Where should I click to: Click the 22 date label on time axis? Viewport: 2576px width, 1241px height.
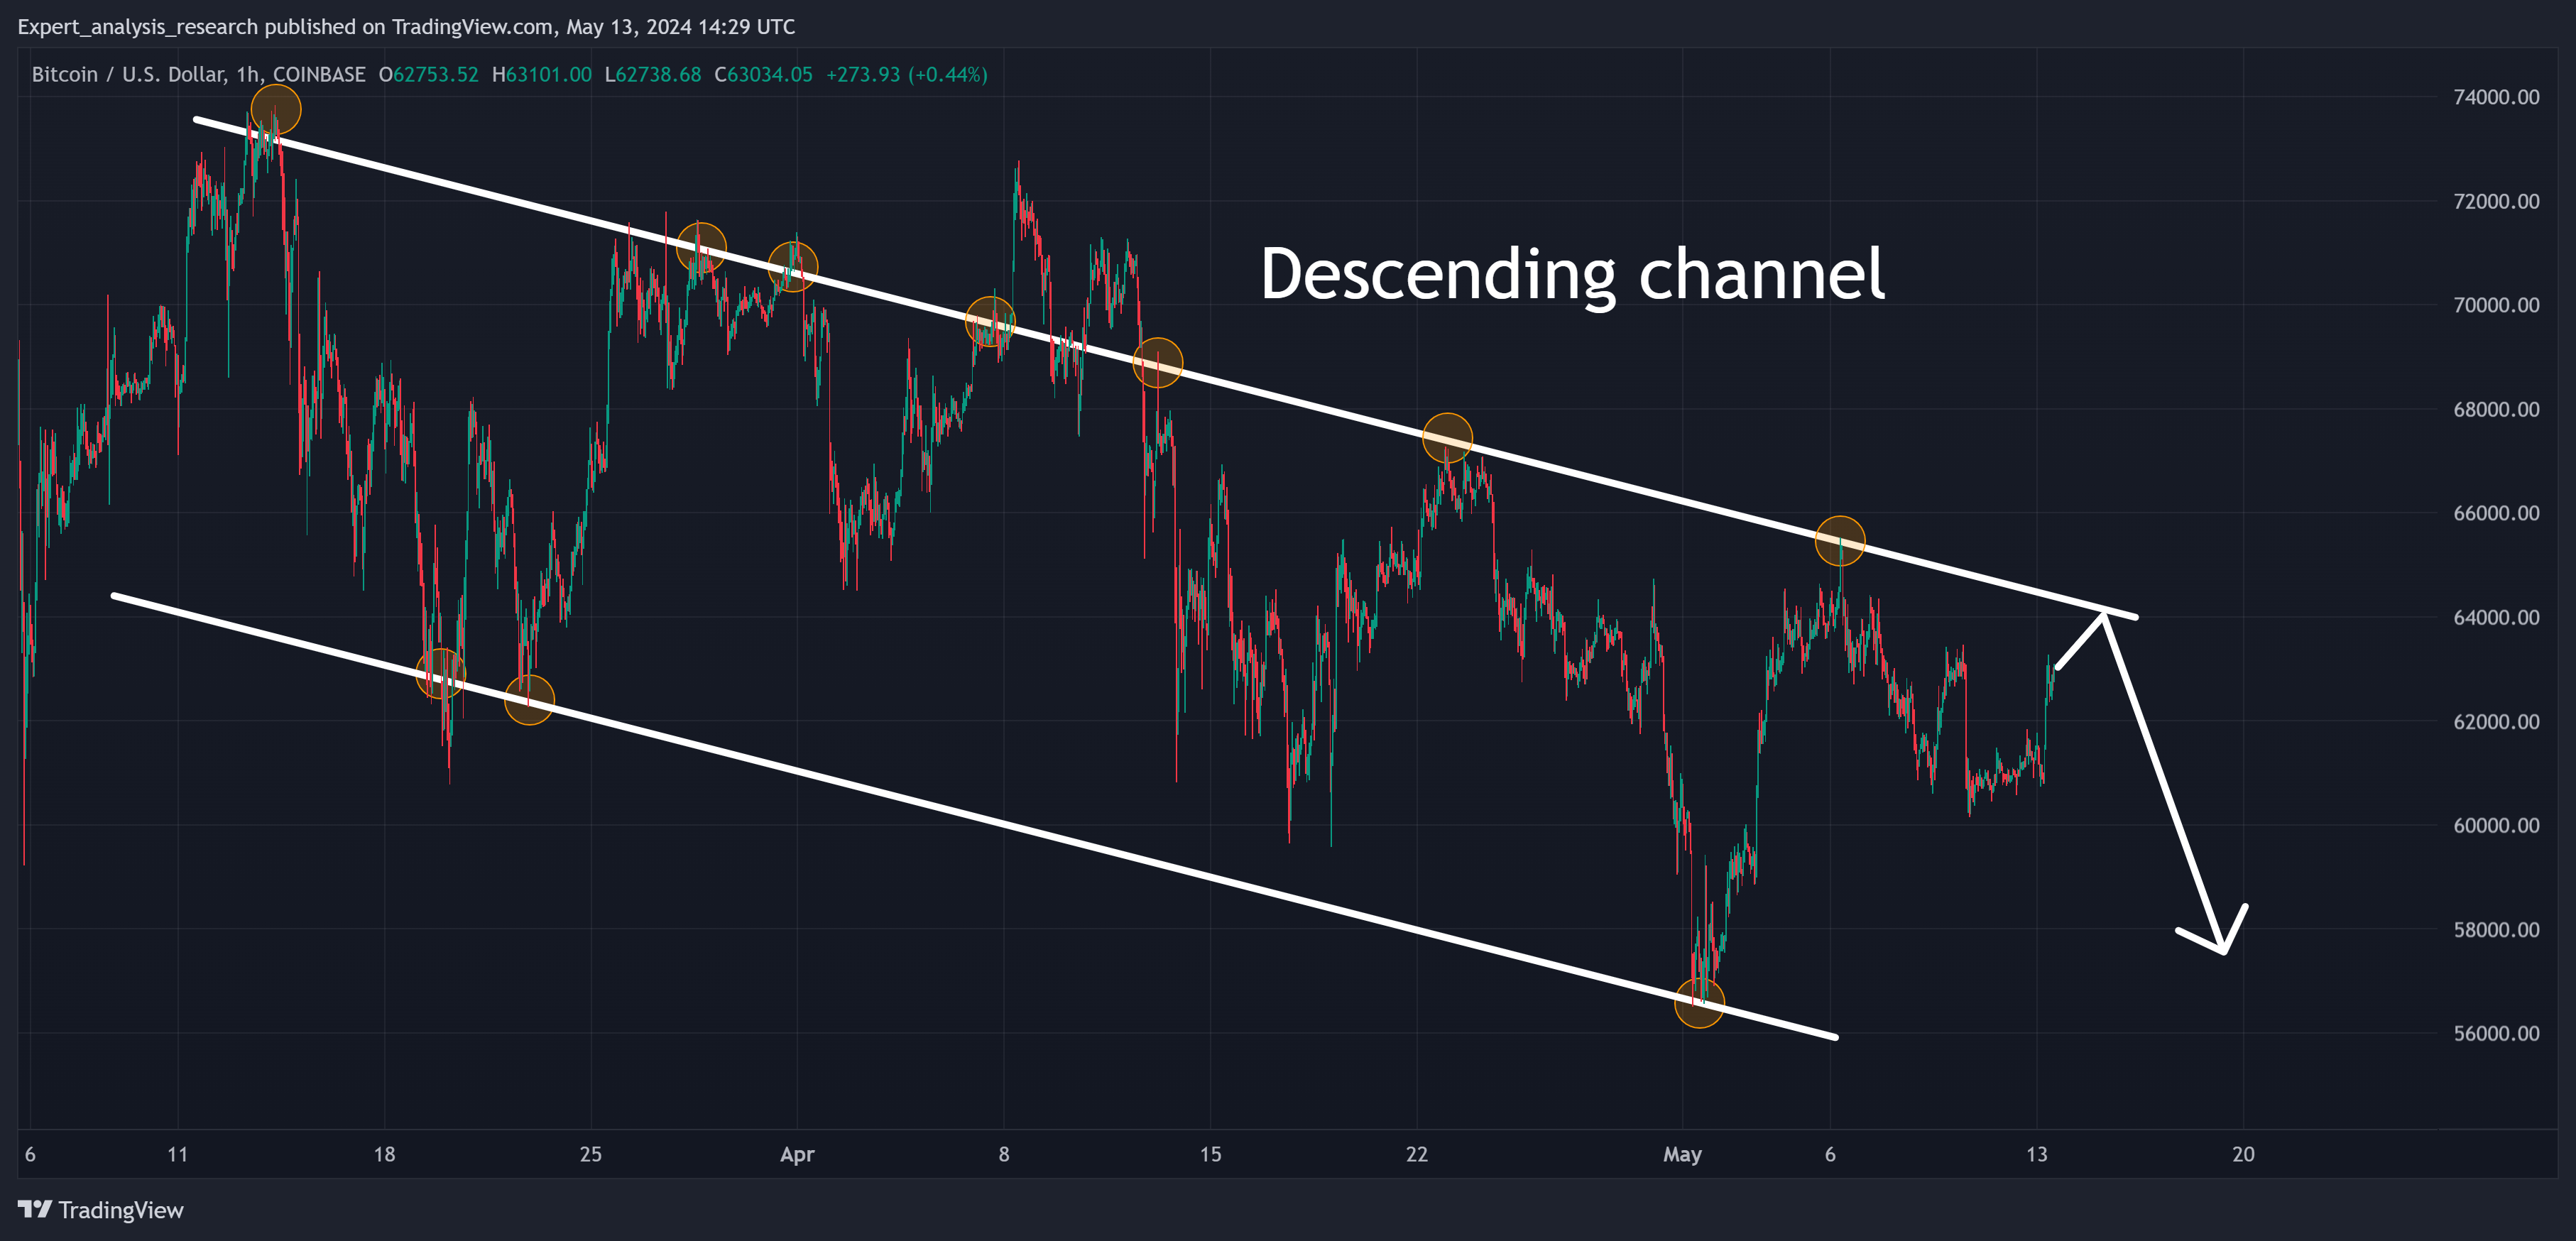click(1417, 1154)
